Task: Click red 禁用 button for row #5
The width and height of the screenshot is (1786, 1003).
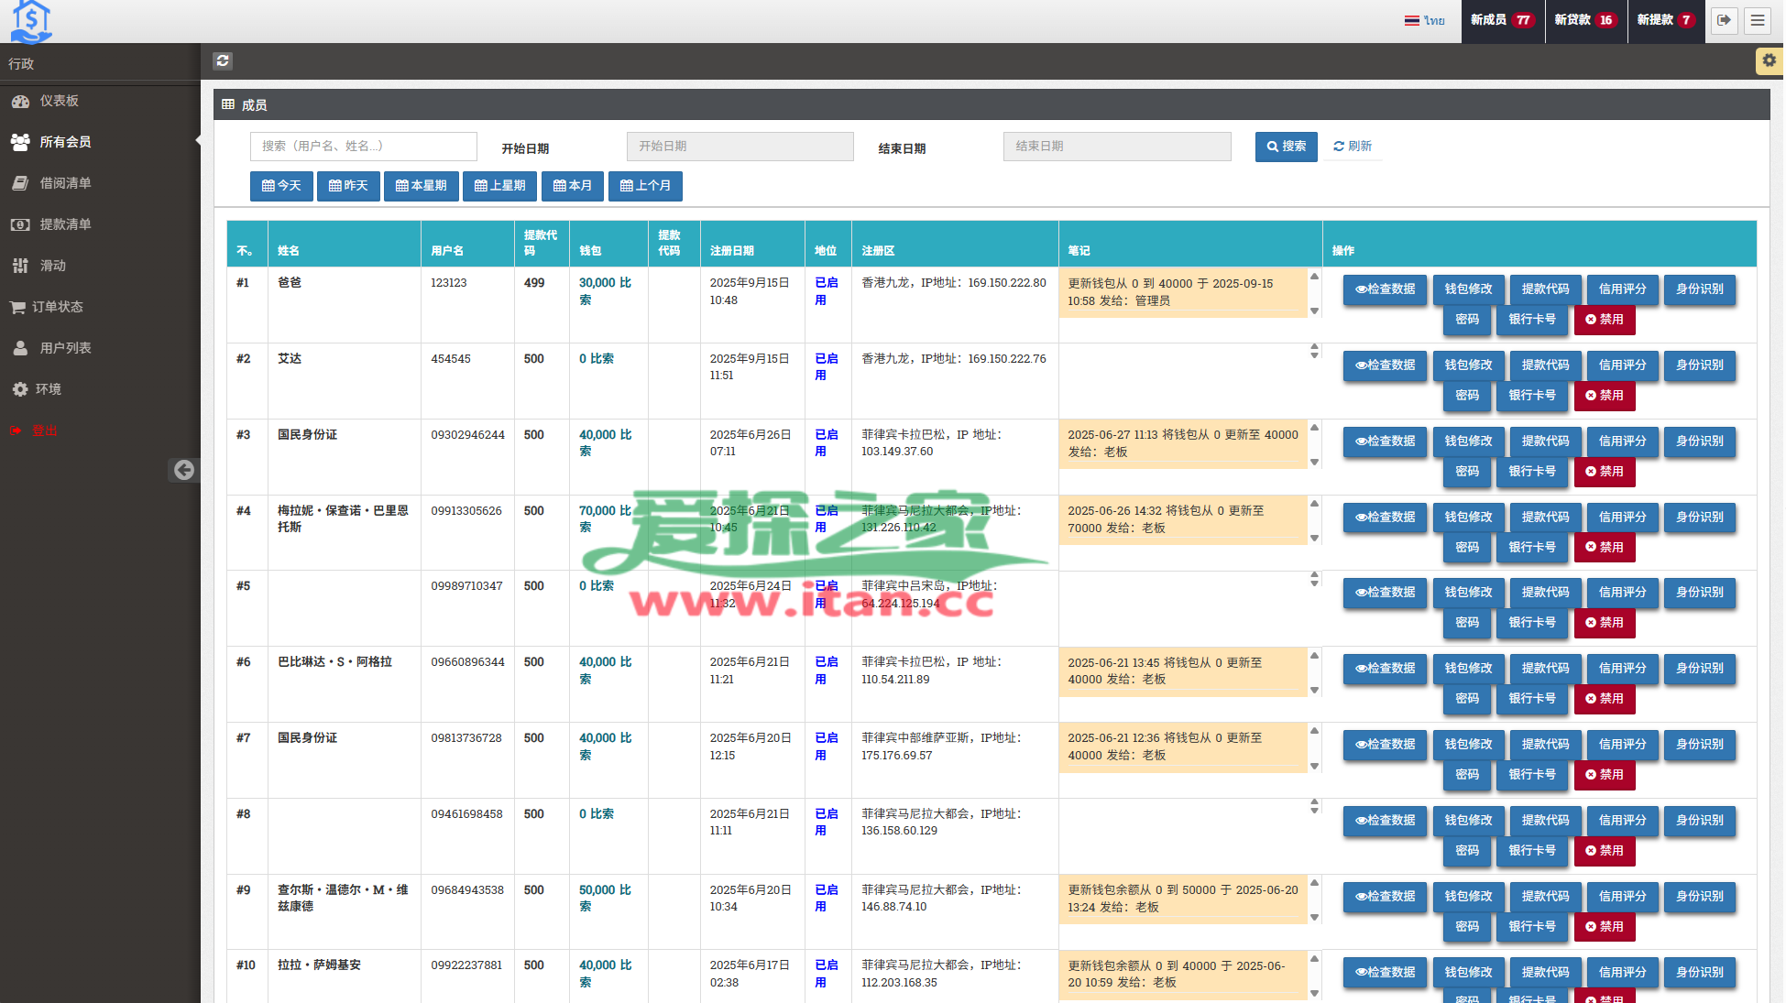Action: click(x=1604, y=623)
